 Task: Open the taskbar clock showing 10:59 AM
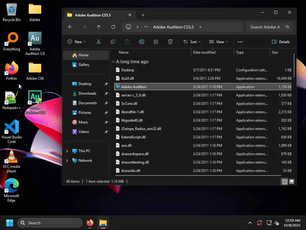(292, 223)
